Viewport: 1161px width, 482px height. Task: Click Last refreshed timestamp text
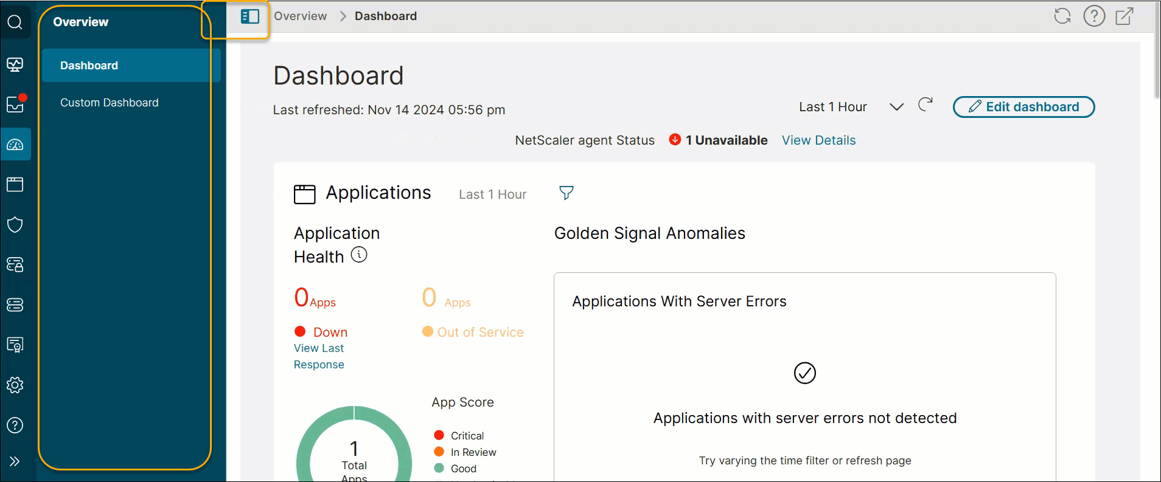389,110
